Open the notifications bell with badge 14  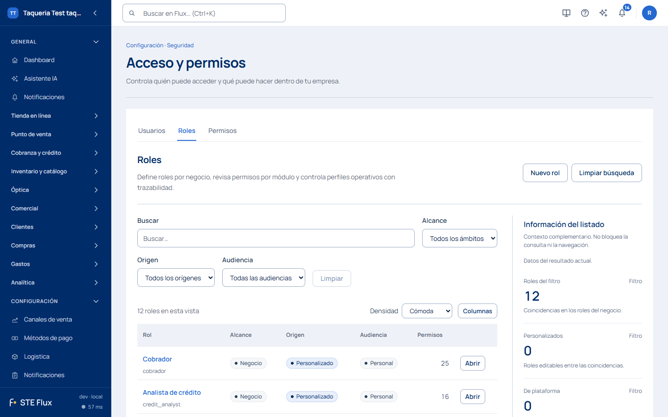click(622, 13)
